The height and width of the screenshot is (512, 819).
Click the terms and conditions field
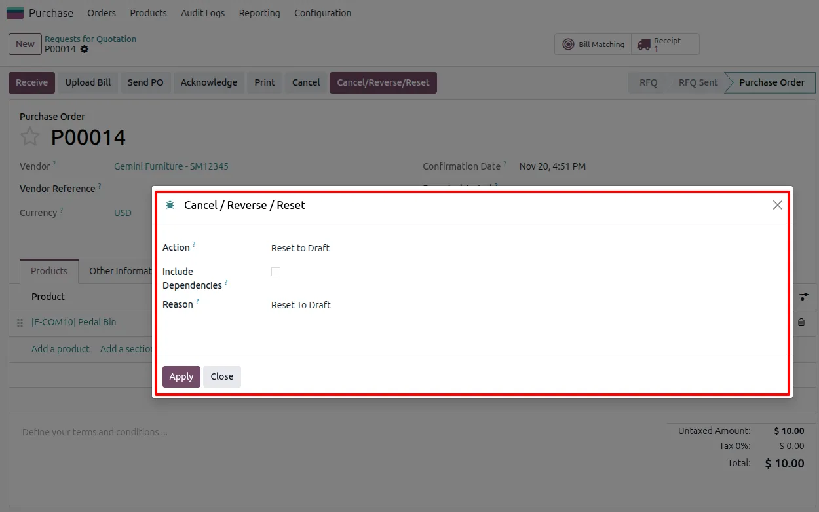(x=95, y=432)
